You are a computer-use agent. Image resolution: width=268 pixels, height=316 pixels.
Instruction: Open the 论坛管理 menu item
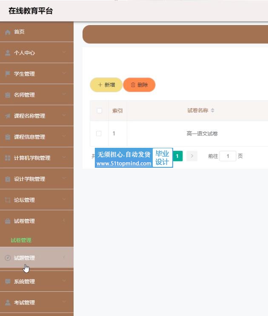tap(37, 200)
